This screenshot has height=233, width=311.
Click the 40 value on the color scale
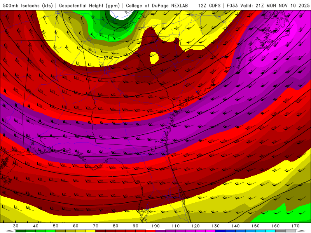coord(35,226)
